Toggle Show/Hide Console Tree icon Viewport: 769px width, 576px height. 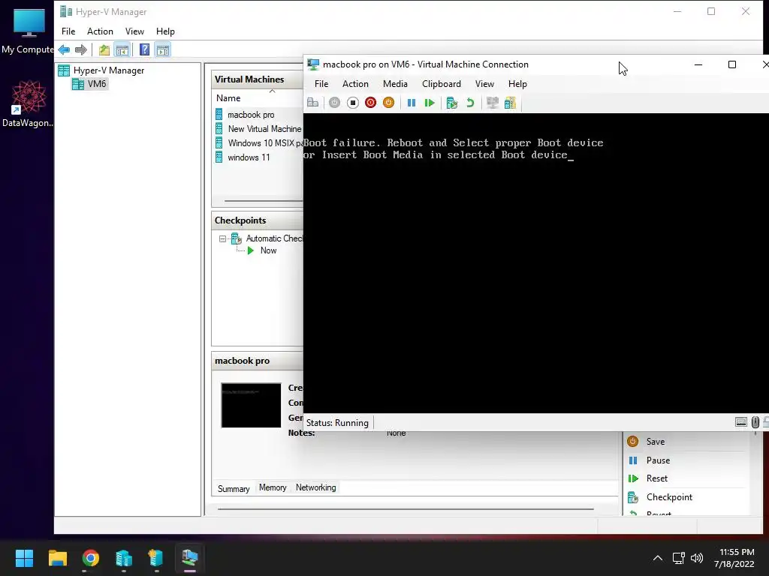(122, 49)
